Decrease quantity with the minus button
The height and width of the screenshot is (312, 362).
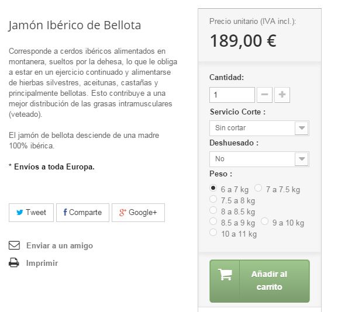pos(264,95)
